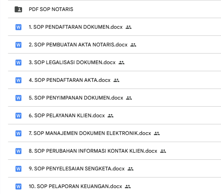Open the PDF SOP NOTARIS shared folder icon
Image resolution: width=221 pixels, height=194 pixels.
point(18,9)
